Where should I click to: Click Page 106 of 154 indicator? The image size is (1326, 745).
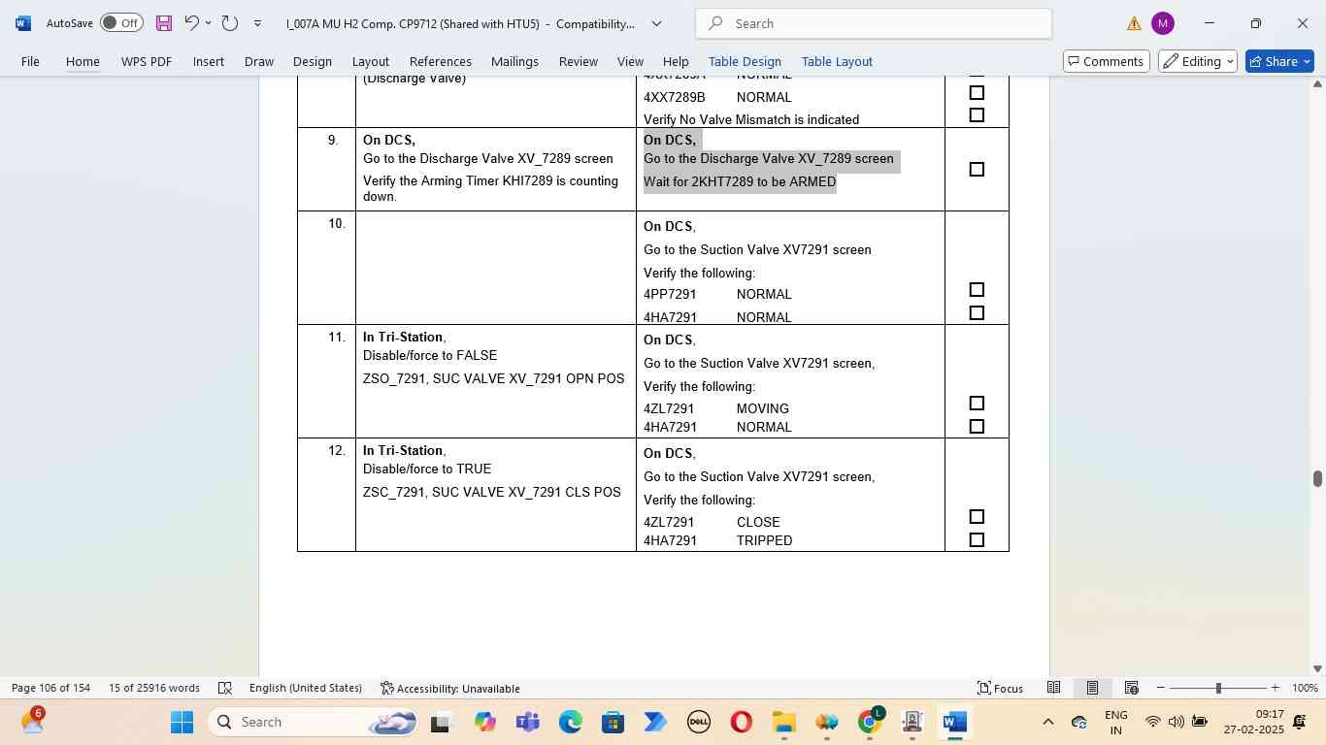tap(50, 688)
